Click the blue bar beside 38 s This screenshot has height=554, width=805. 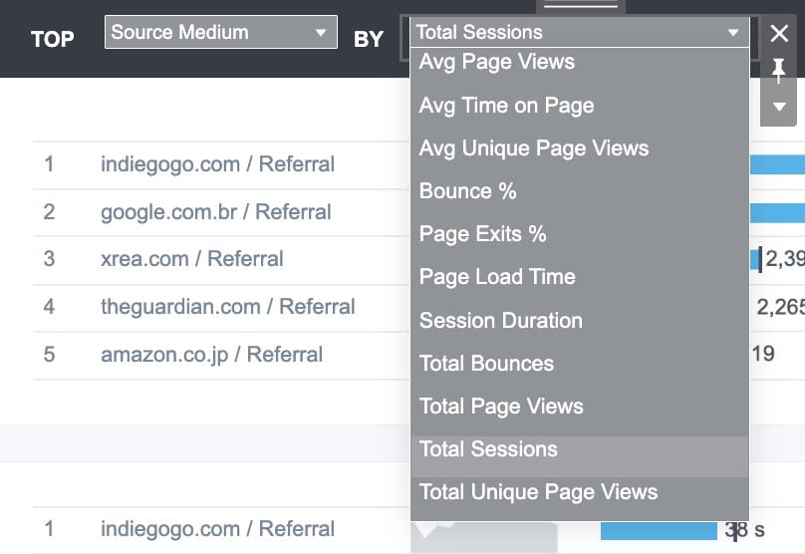(659, 530)
